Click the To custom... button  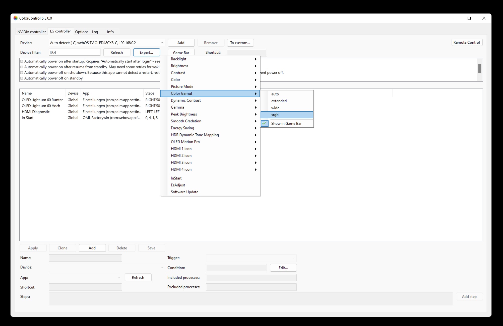click(240, 43)
